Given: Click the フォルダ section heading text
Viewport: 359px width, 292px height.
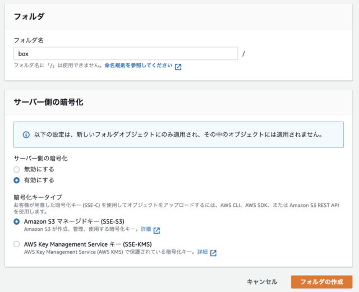Looking at the screenshot, I should pyautogui.click(x=29, y=16).
